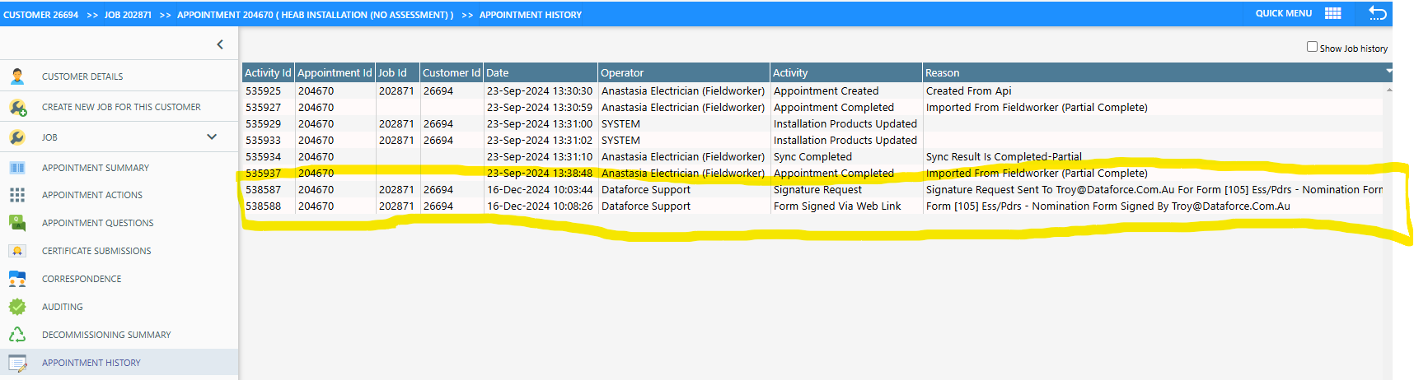
Task: Click the Job 202871 breadcrumb
Action: pyautogui.click(x=128, y=15)
